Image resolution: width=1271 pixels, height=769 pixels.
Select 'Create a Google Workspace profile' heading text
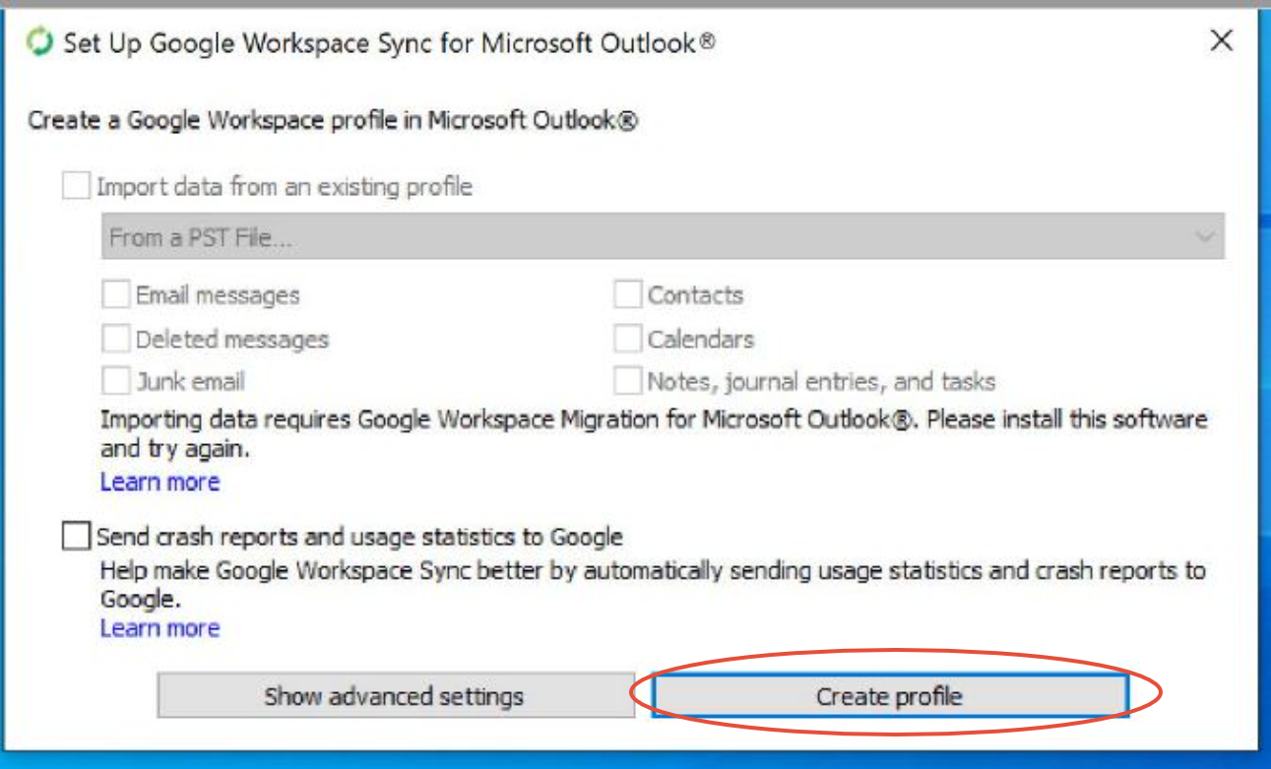pos(333,121)
